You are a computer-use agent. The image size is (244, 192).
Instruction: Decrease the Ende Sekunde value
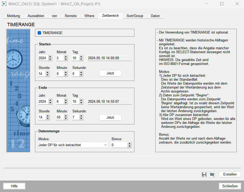[81, 119]
